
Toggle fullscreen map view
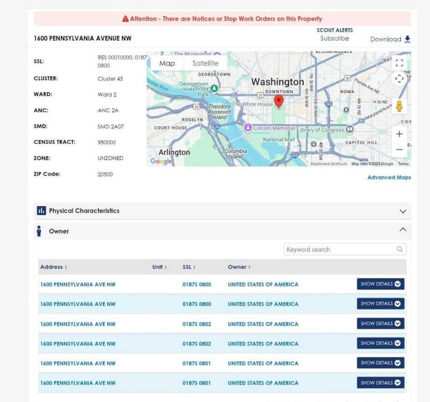point(399,63)
